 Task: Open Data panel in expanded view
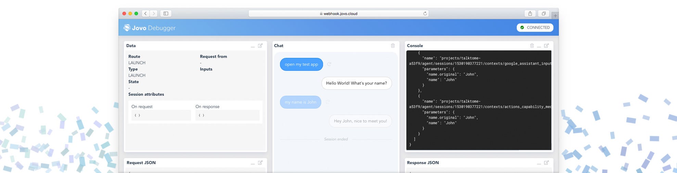point(260,46)
